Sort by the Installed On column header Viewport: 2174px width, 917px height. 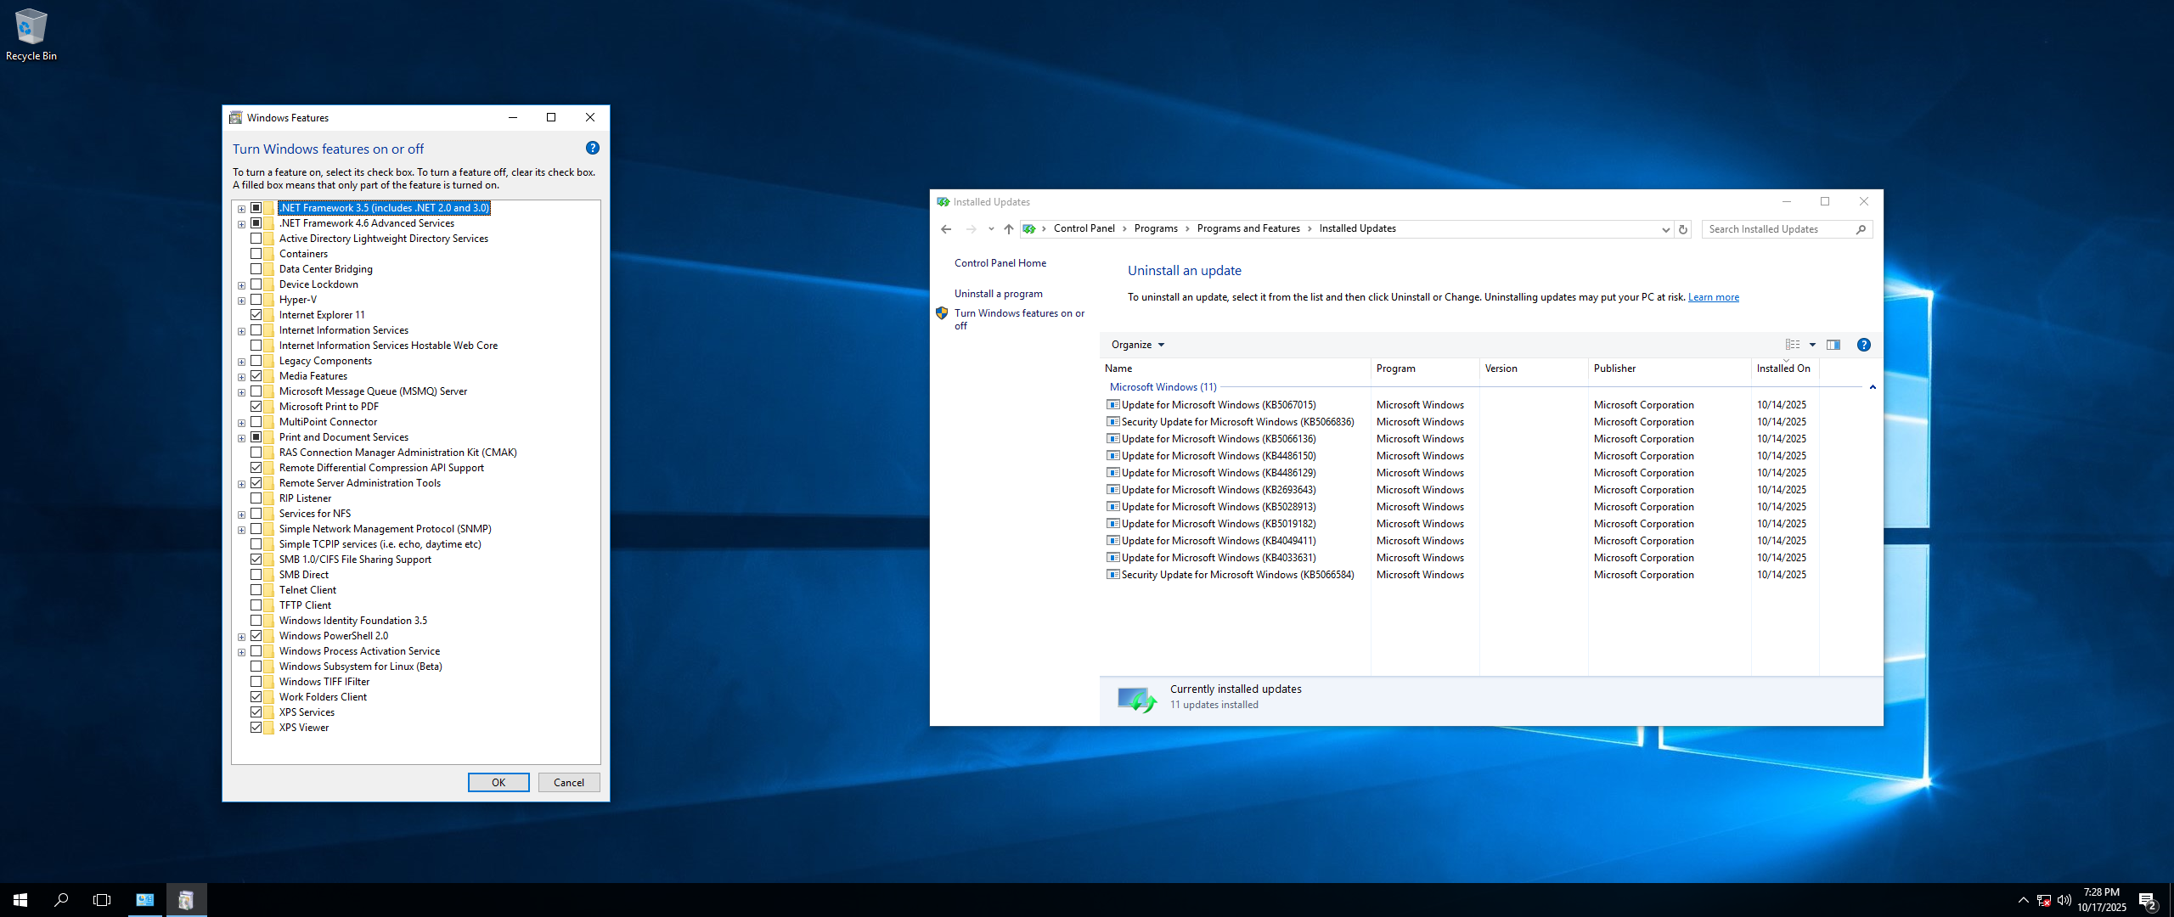tap(1783, 368)
